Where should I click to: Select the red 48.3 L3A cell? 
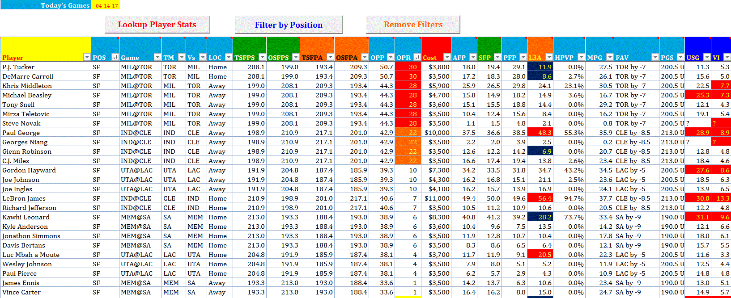point(540,133)
